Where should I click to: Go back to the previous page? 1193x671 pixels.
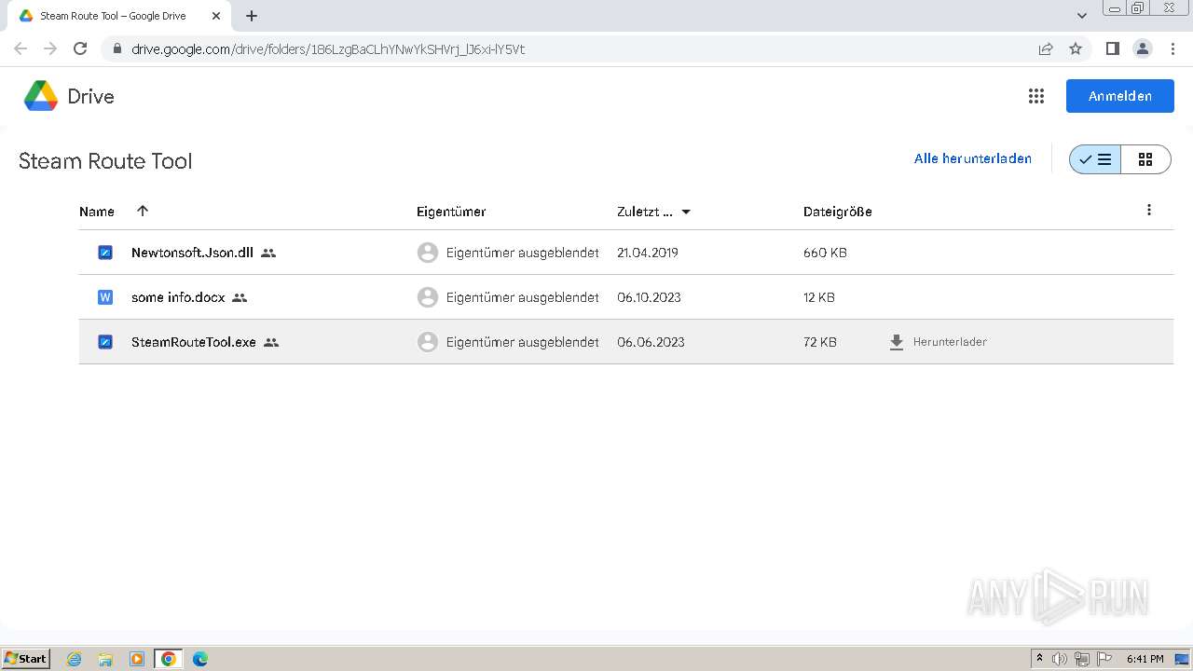[21, 48]
